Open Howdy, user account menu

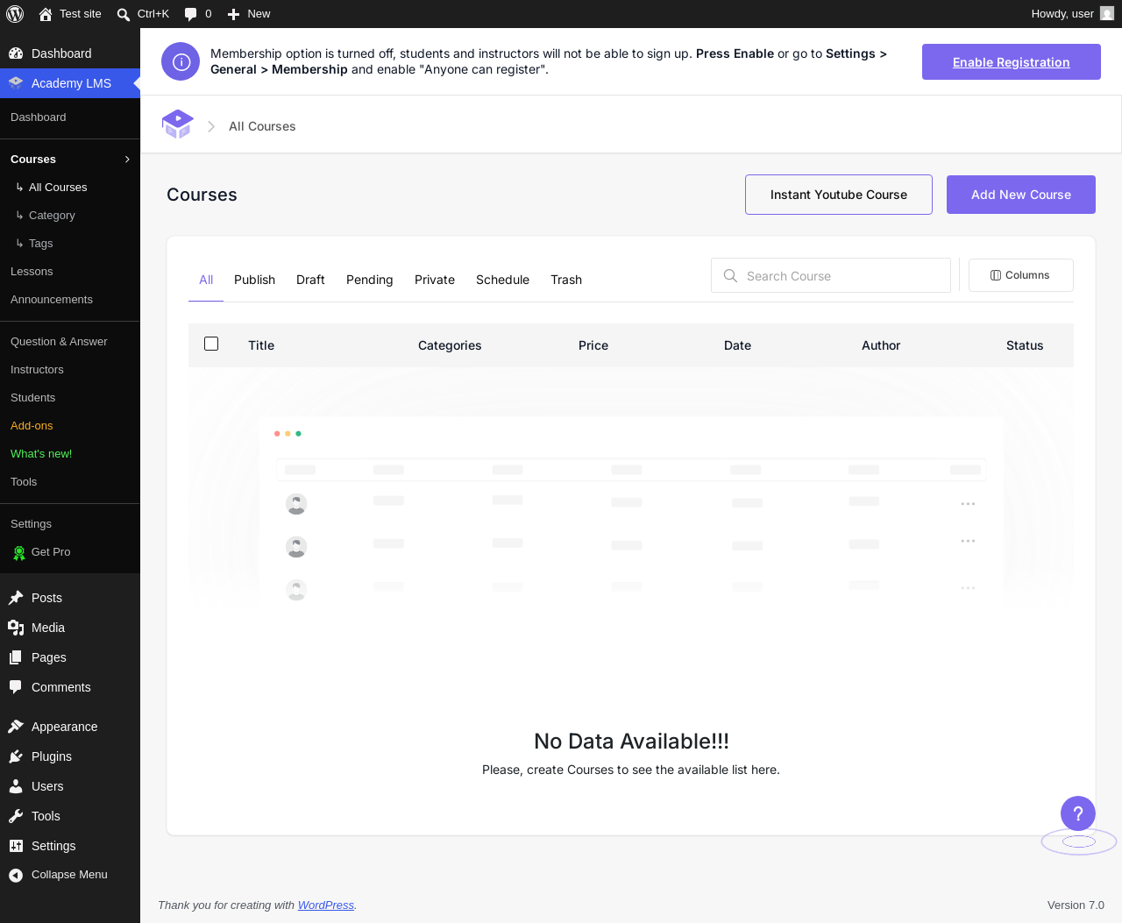(1072, 14)
